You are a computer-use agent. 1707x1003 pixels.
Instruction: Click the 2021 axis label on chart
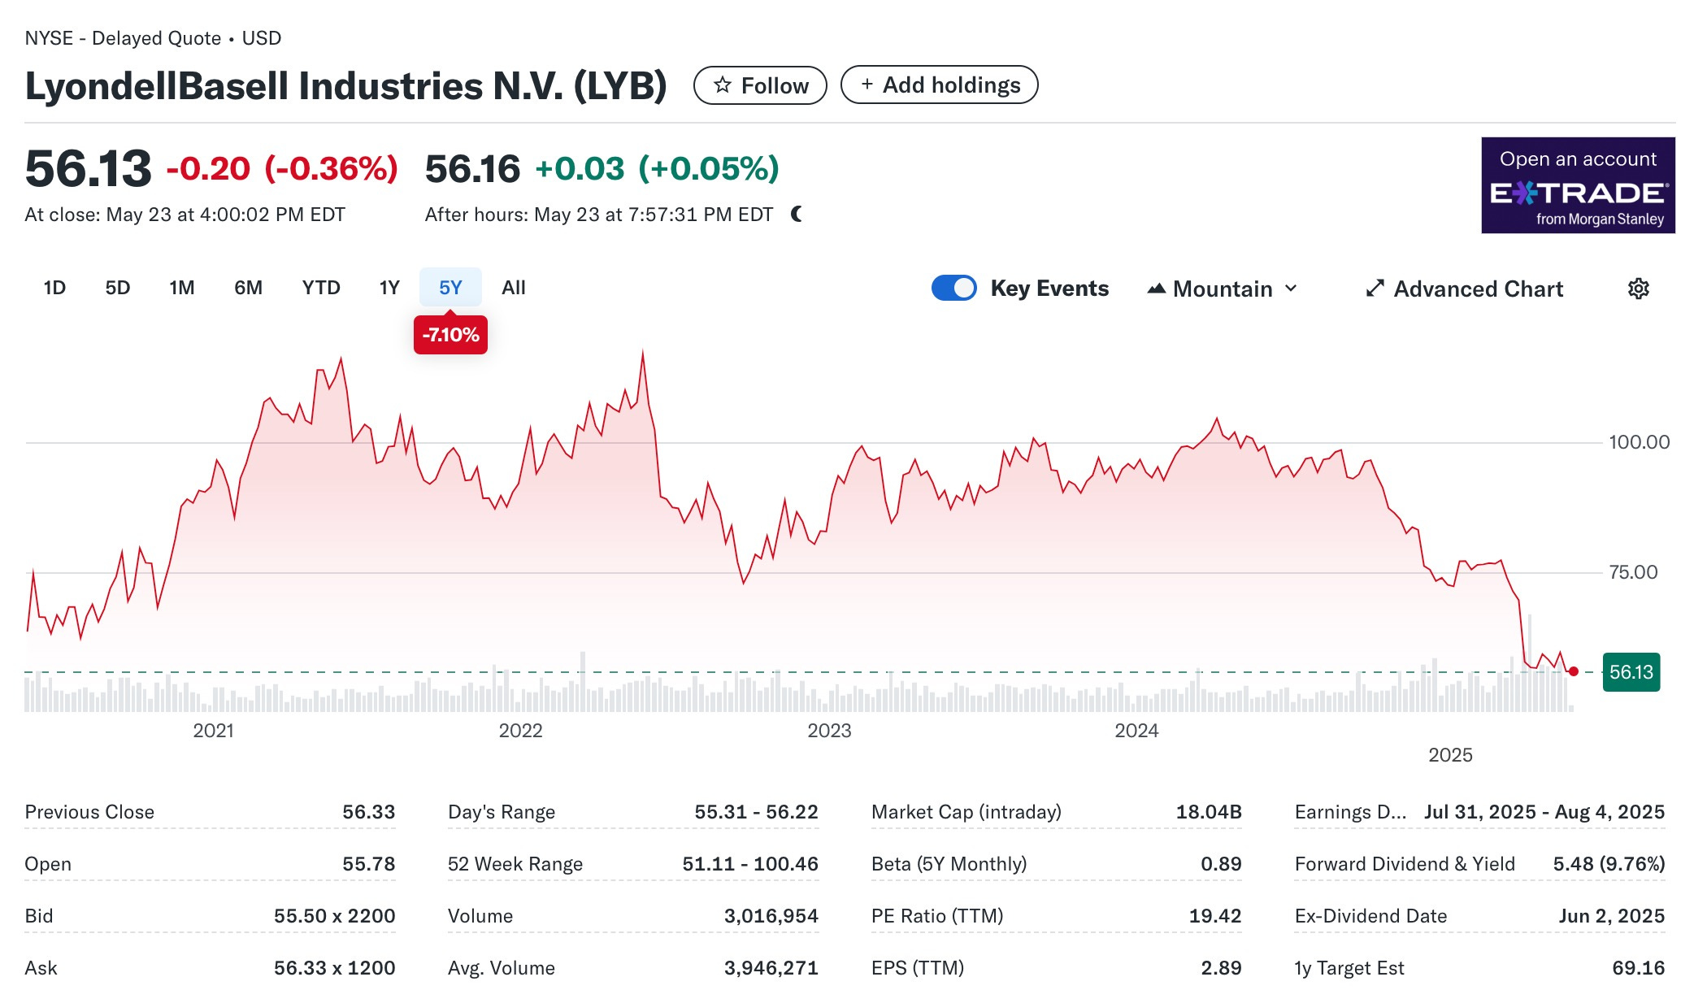(x=214, y=731)
